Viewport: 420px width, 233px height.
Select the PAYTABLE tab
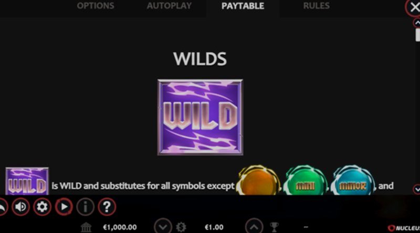pos(243,6)
